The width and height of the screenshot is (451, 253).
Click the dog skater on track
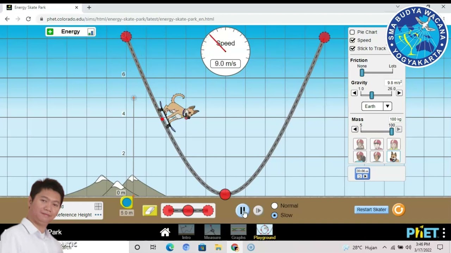179,112
